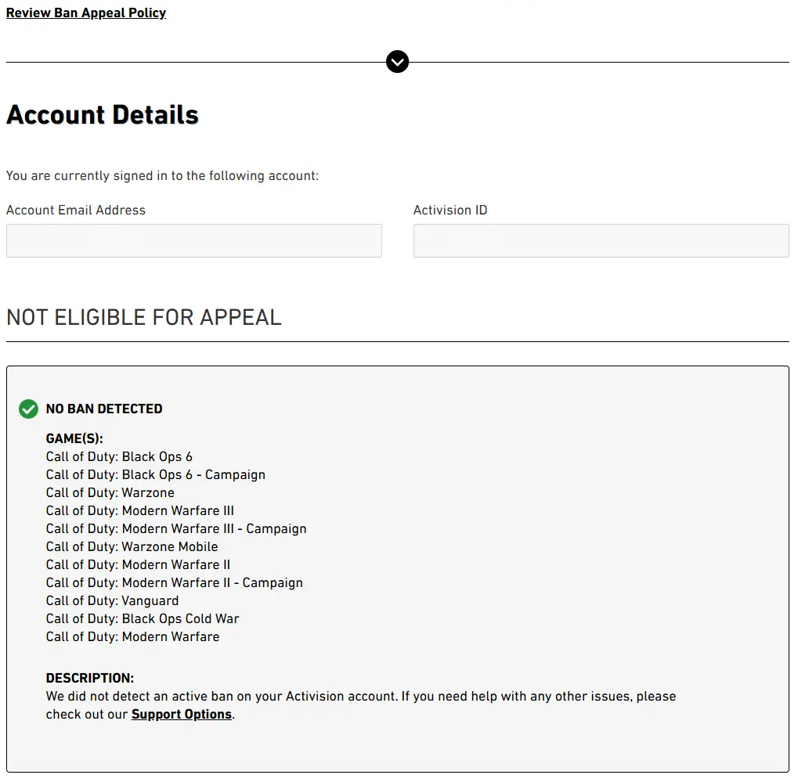
Task: Click the Account Details heading
Action: pos(103,115)
